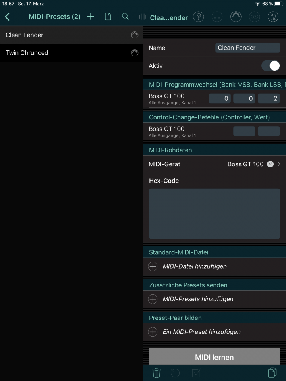Screen dimensions: 286x381
Task: Open help question mark icon
Action: (x=199, y=17)
